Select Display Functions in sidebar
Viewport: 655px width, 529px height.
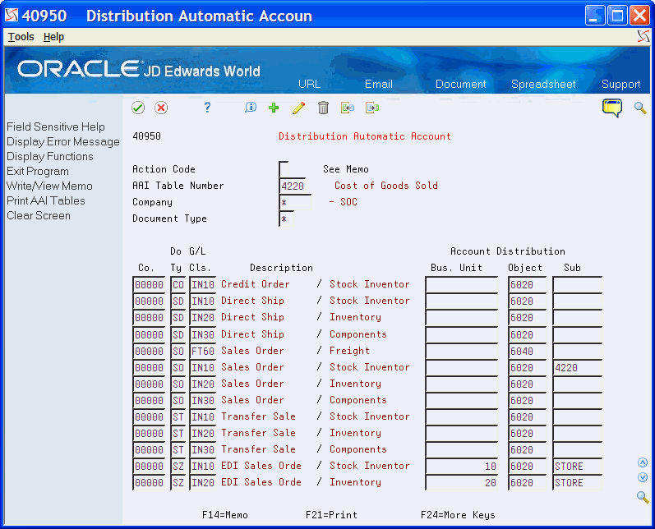[x=49, y=156]
